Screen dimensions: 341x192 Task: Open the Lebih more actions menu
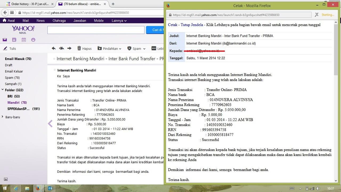click(157, 49)
